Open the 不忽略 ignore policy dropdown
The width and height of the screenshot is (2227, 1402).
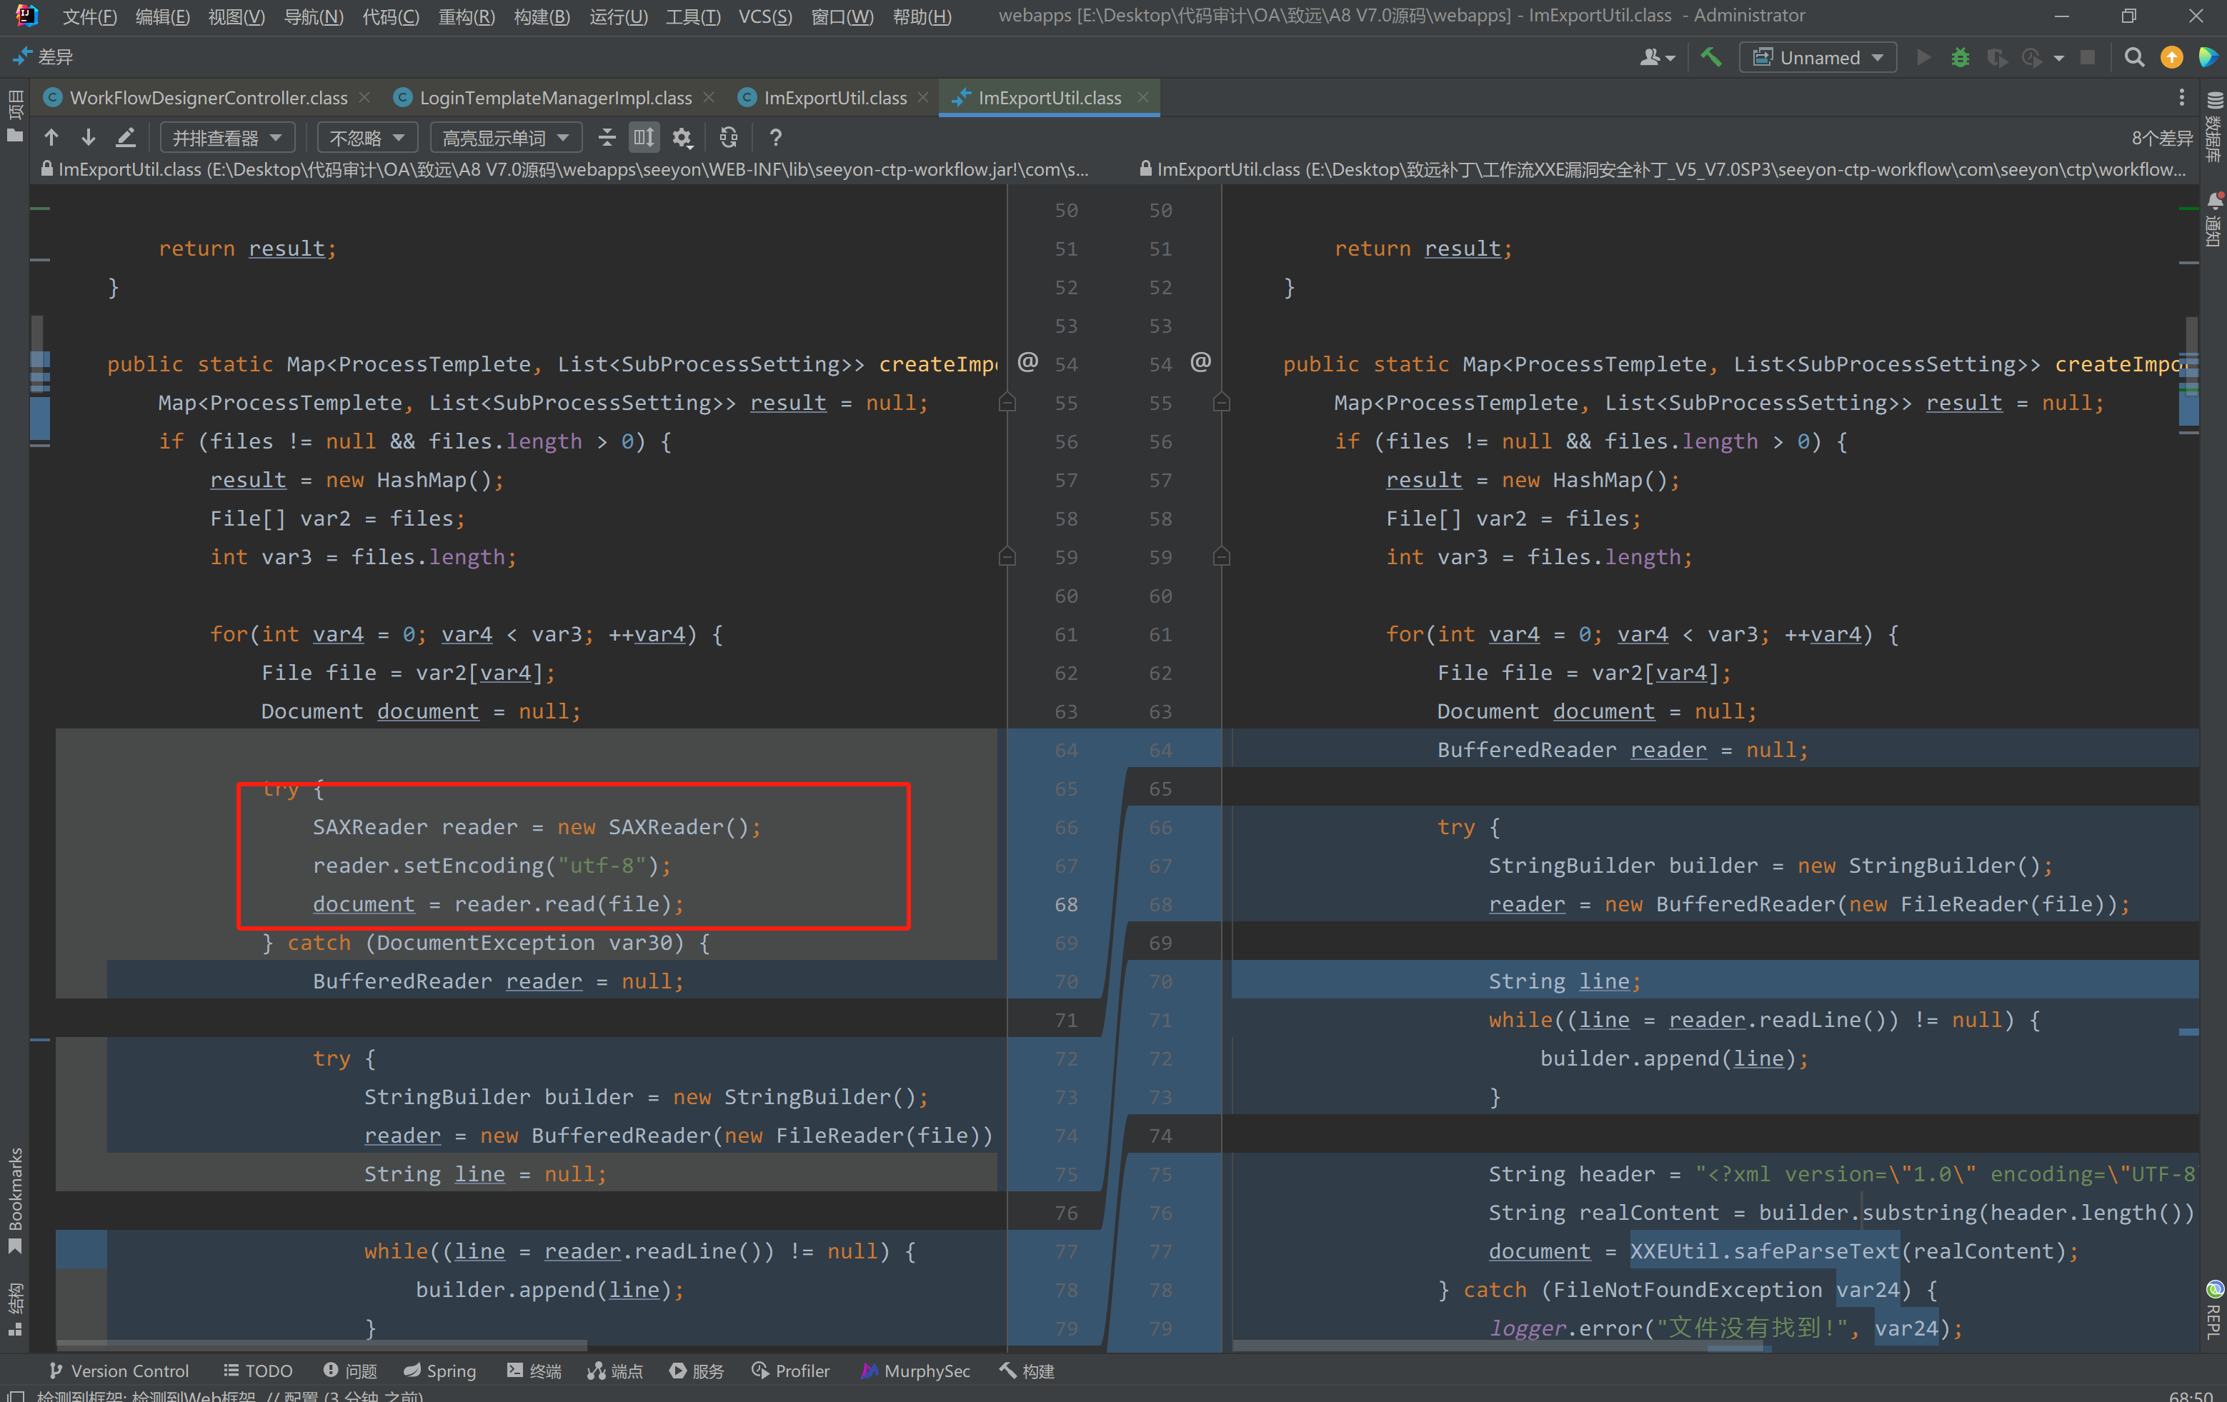click(367, 138)
